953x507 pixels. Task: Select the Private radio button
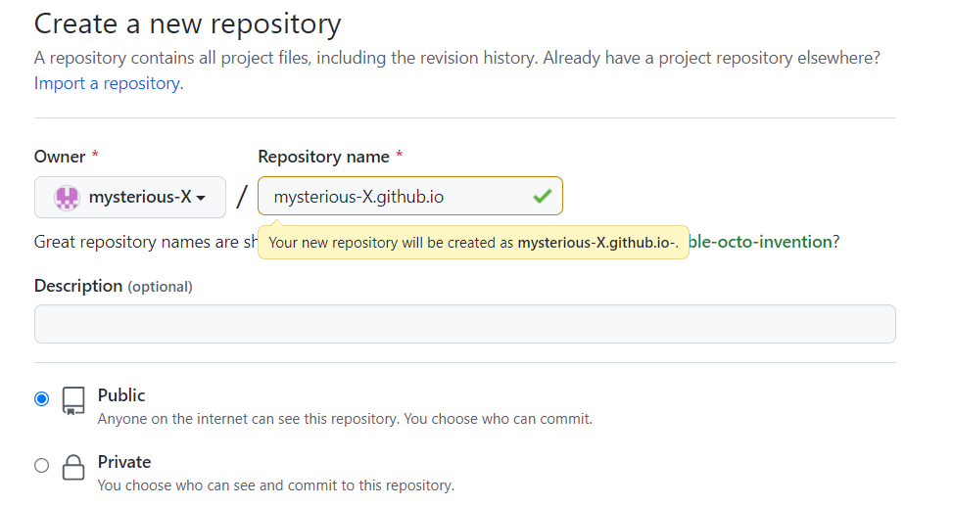[41, 465]
